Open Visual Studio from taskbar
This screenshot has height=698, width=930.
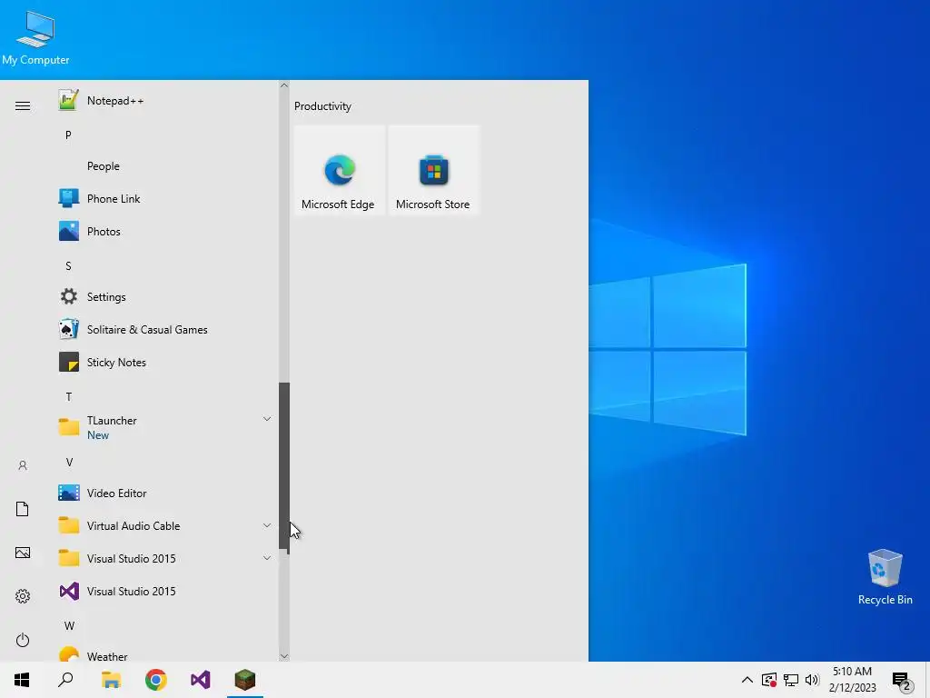pyautogui.click(x=201, y=680)
